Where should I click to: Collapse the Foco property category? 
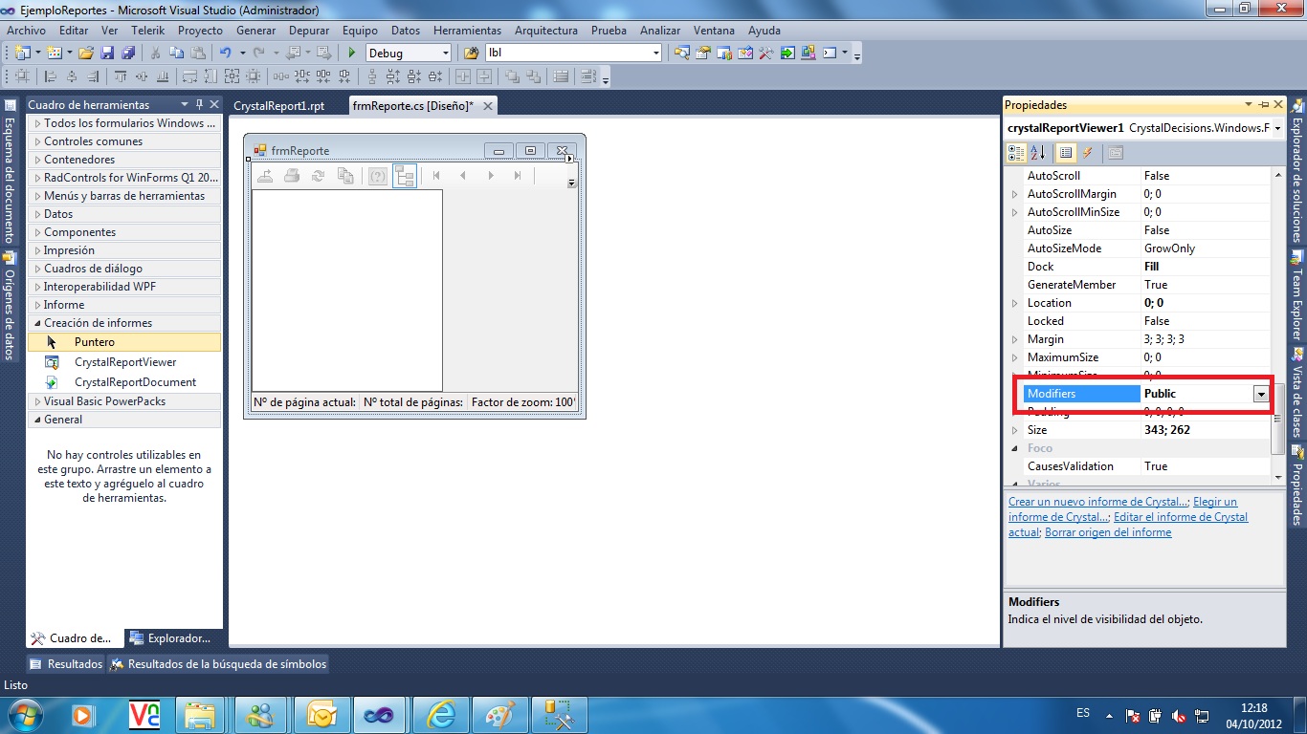click(x=1015, y=448)
